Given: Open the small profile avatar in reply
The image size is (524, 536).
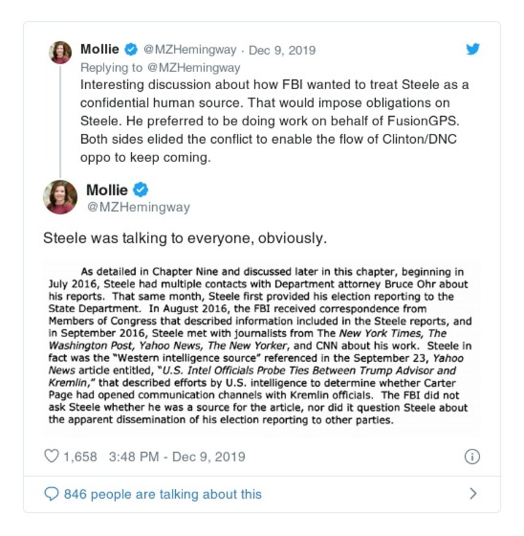Looking at the screenshot, I should (60, 52).
